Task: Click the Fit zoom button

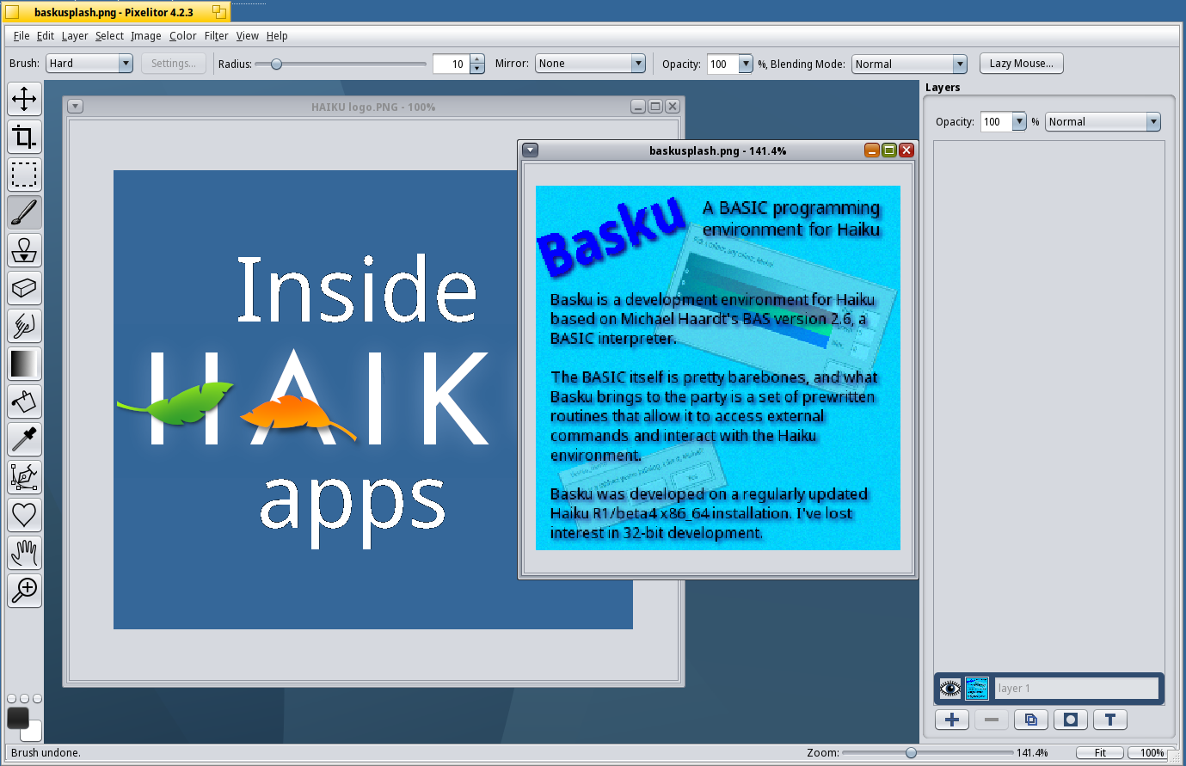Action: pos(1100,753)
